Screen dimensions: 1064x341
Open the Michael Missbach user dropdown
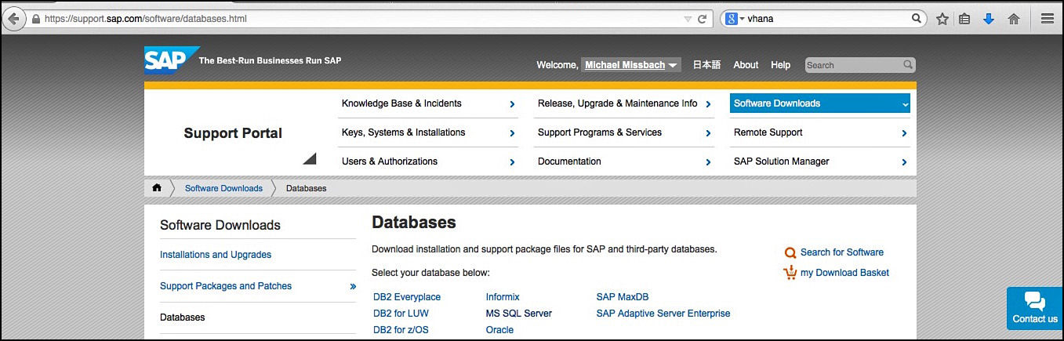(631, 65)
